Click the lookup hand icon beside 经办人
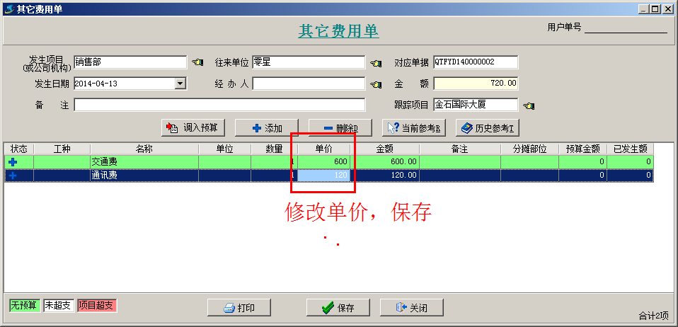 376,84
